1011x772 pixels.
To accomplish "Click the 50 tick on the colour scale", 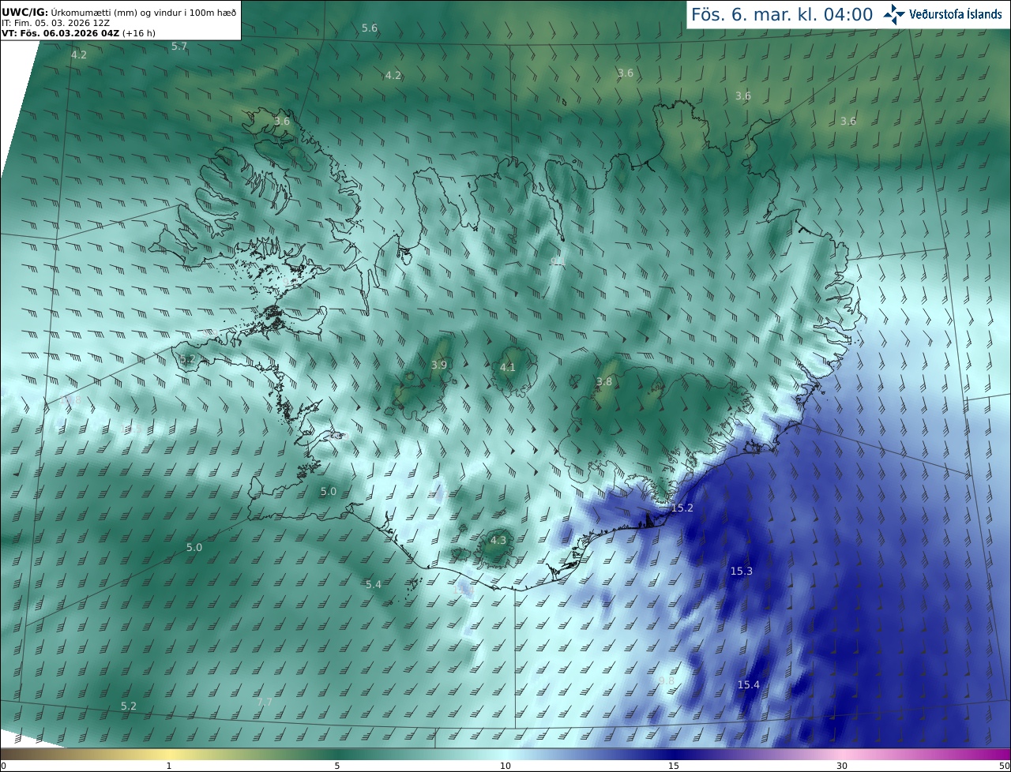I will click(x=1004, y=766).
